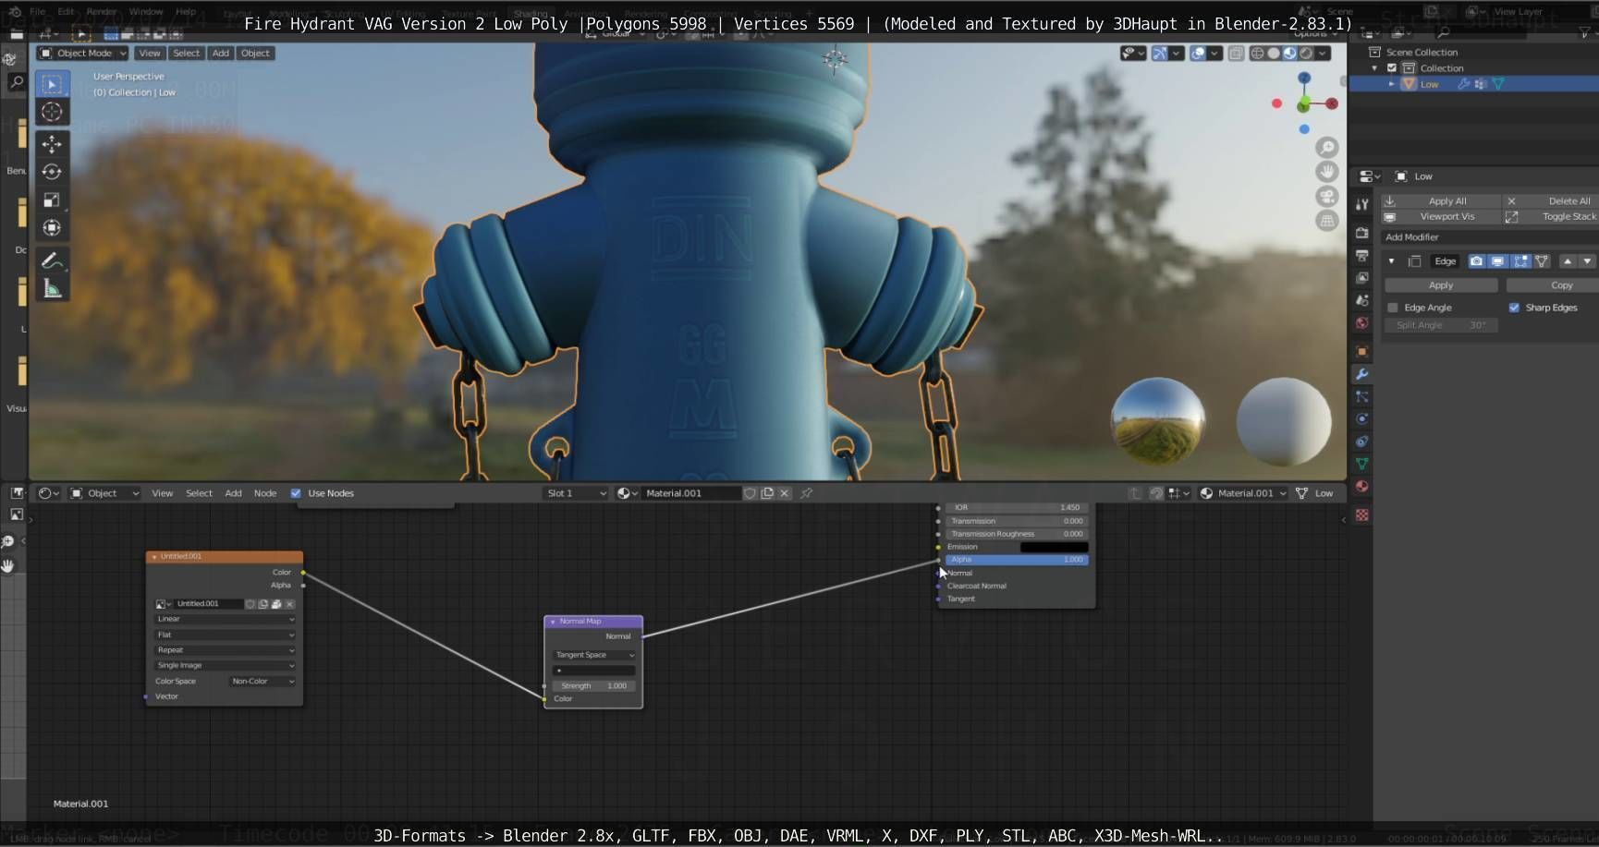The image size is (1599, 847).
Task: Activate the Transform tool
Action: [x=52, y=227]
